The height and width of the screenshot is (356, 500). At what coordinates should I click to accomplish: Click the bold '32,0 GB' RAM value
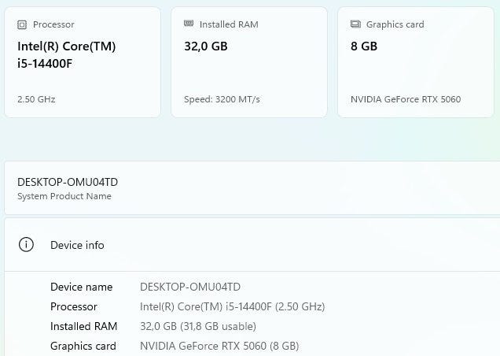pyautogui.click(x=206, y=46)
